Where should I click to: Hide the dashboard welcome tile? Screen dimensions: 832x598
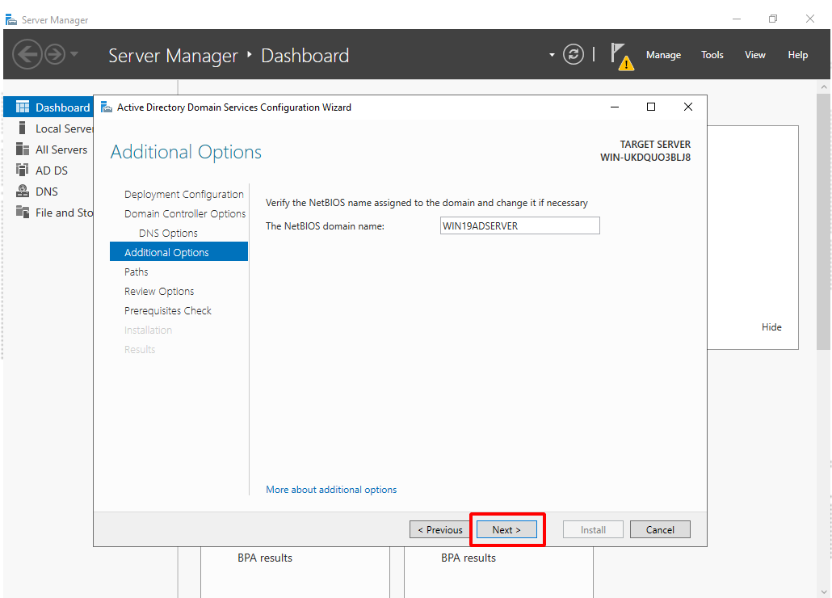click(x=771, y=327)
